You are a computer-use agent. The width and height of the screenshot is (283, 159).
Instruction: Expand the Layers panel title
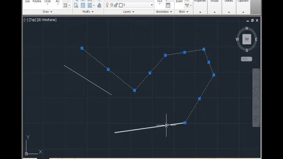[129, 12]
